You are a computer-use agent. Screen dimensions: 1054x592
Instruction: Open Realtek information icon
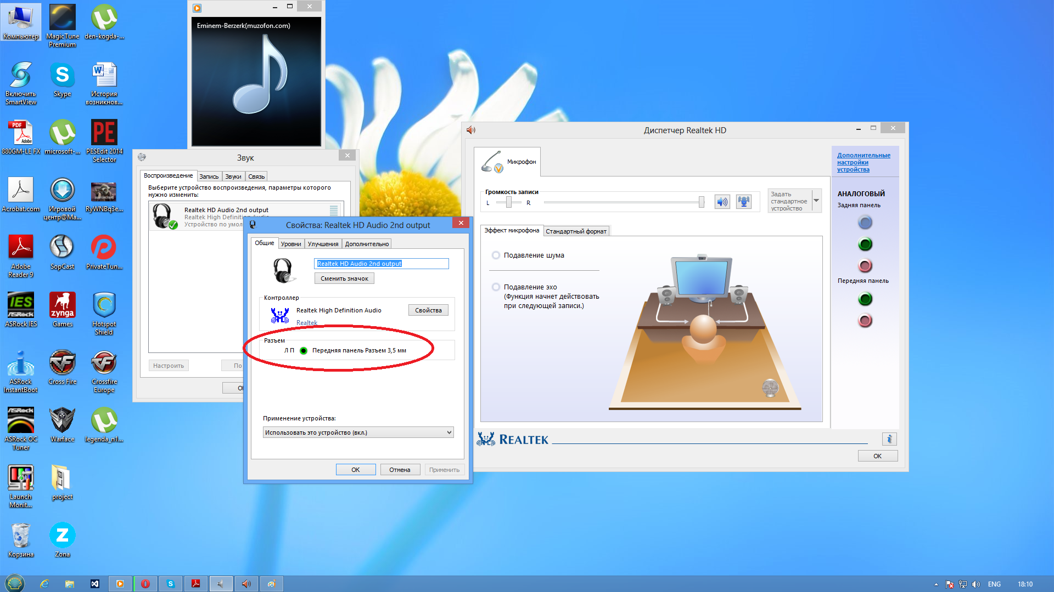tap(889, 439)
